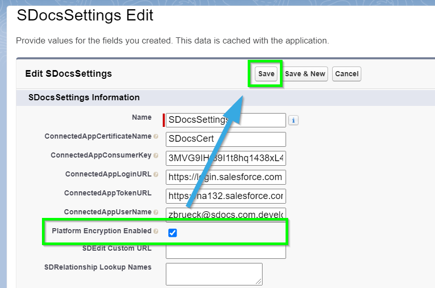Select the SDocsSettings Information section header

coord(84,98)
